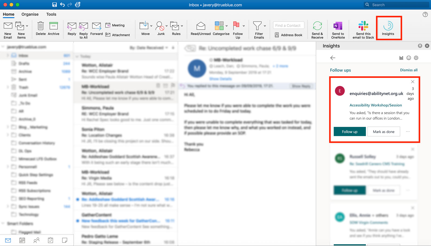The width and height of the screenshot is (431, 246).
Task: Open Insights settings gear
Action: (416, 58)
